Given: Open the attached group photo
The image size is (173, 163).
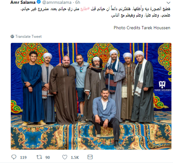Looking at the screenshot, I should coord(91,96).
